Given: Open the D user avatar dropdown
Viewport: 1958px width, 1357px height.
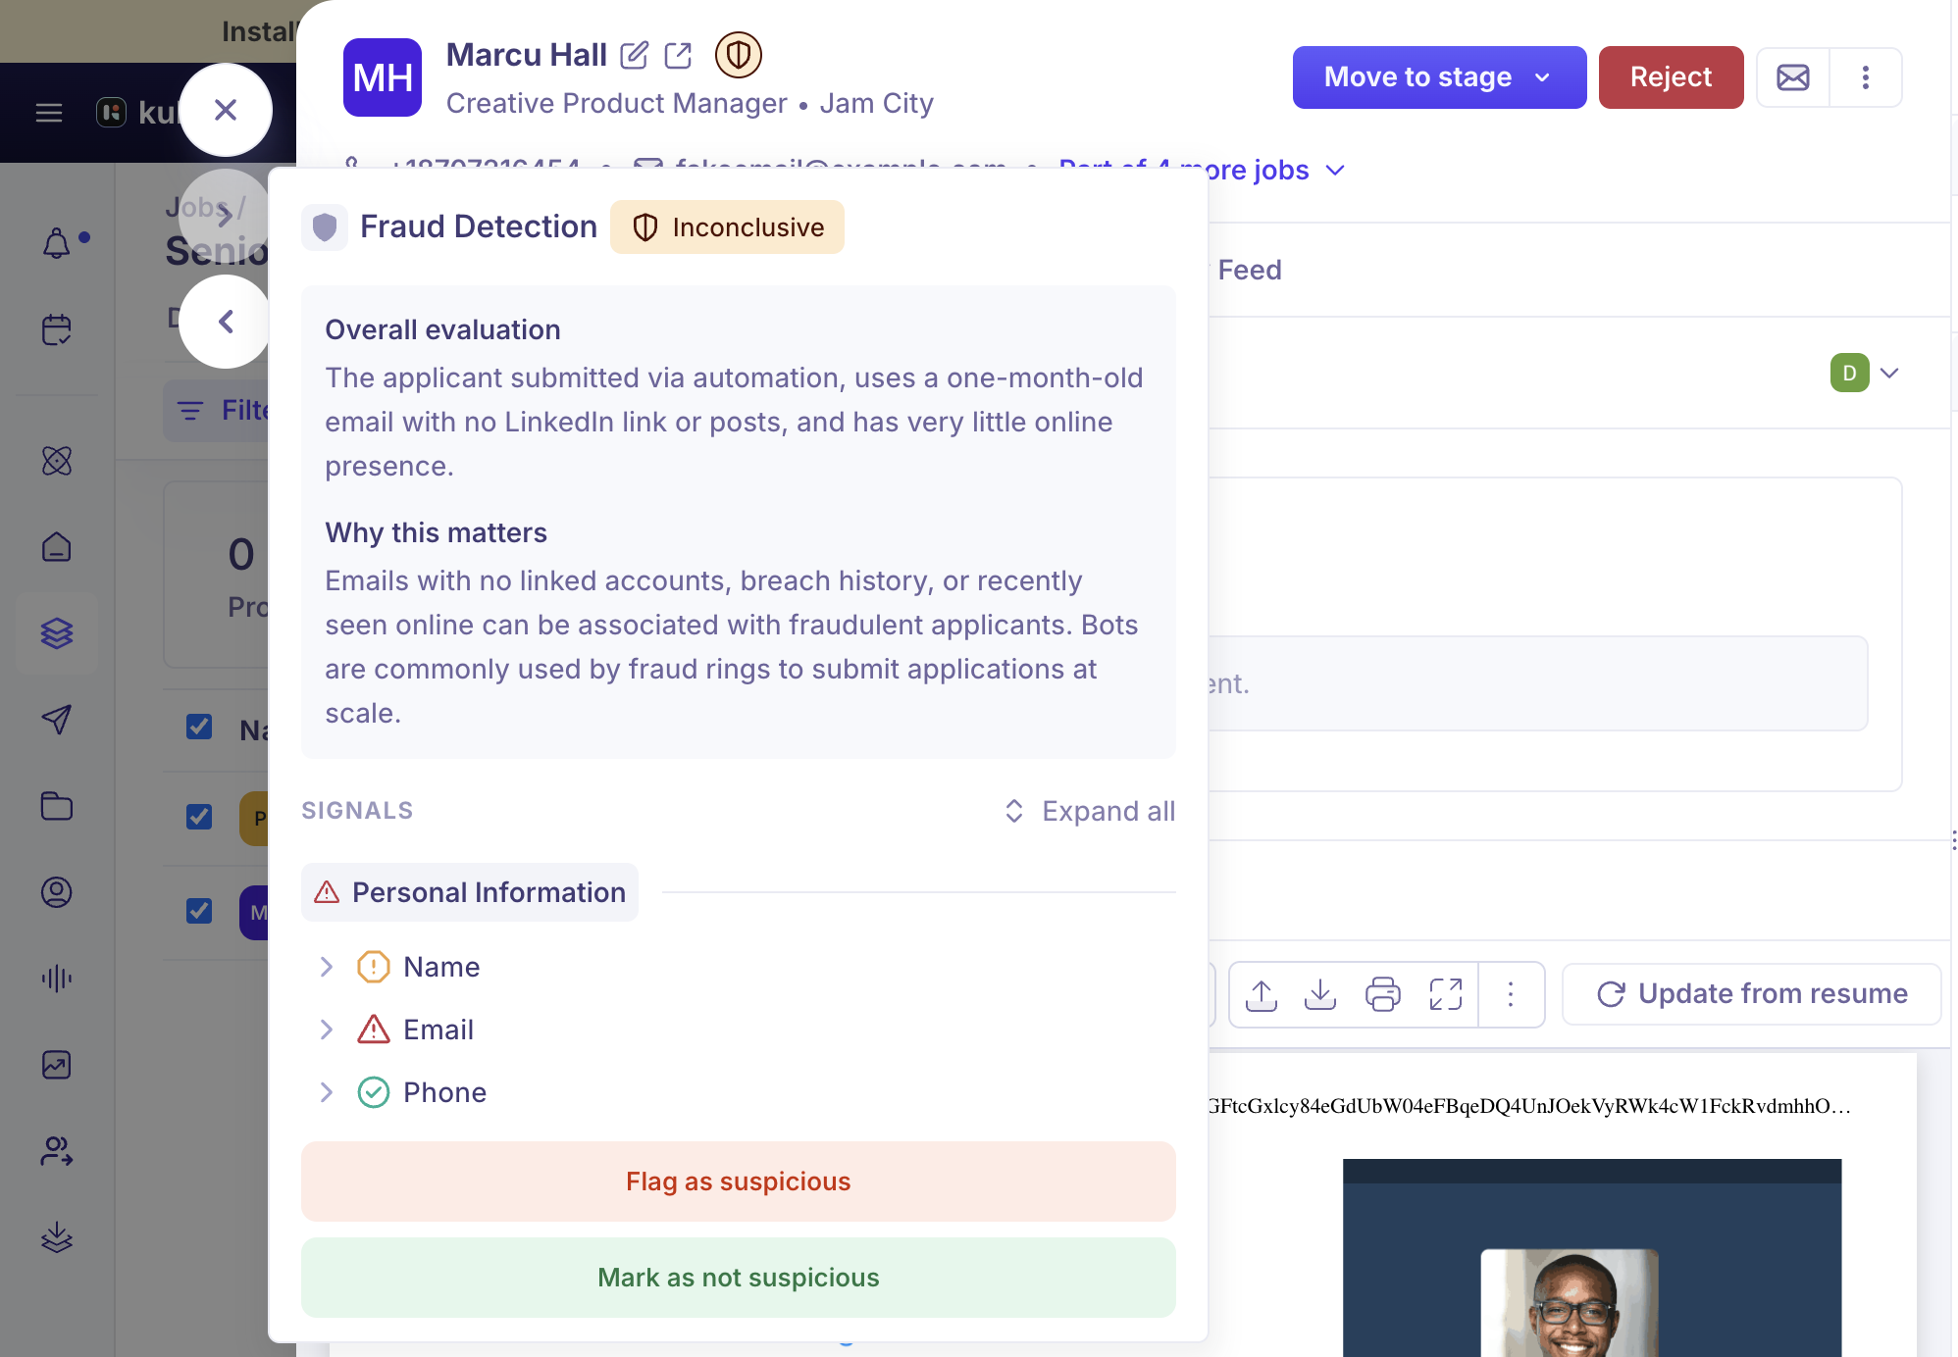Looking at the screenshot, I should pos(1866,373).
